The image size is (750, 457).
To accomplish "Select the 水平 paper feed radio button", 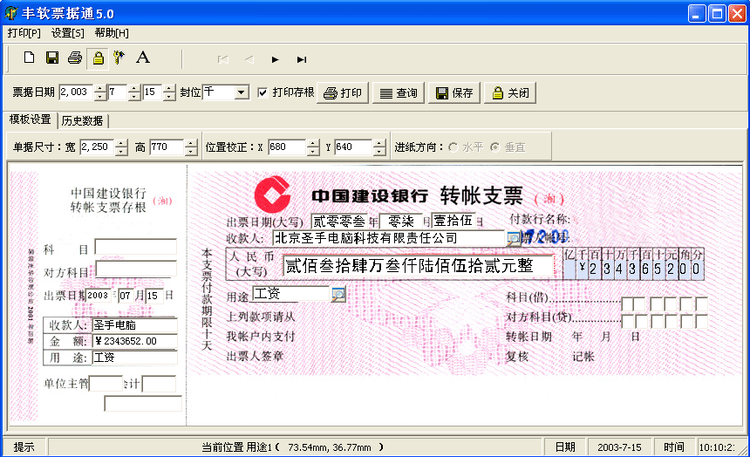I will click(x=453, y=147).
